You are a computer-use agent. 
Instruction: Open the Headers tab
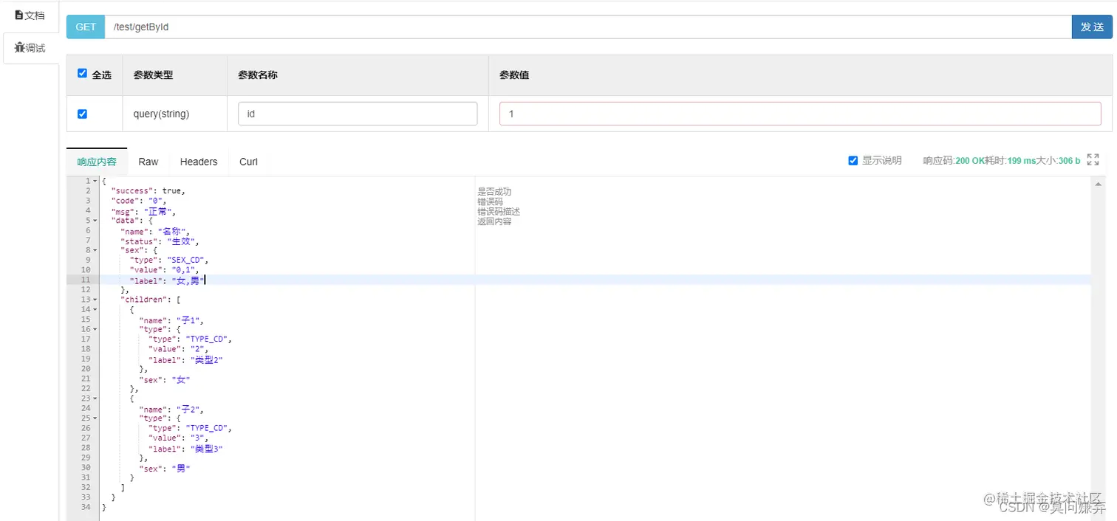[x=199, y=162]
